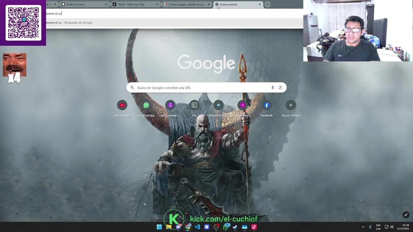Open Steam from the taskbar
Image resolution: width=413 pixels, height=232 pixels.
pos(235,227)
